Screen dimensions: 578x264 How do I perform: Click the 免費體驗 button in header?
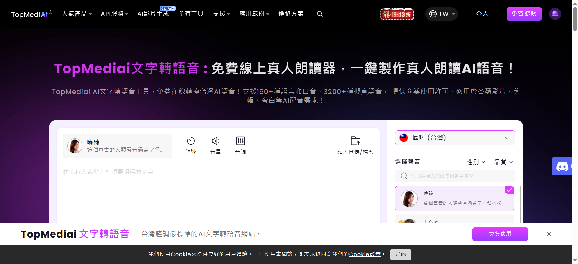click(x=524, y=14)
